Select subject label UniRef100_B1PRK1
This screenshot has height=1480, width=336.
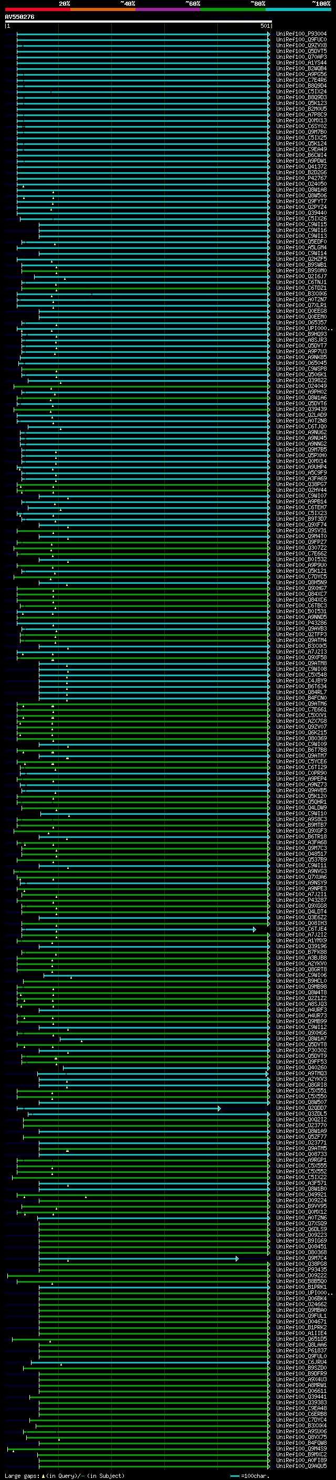(301, 1287)
